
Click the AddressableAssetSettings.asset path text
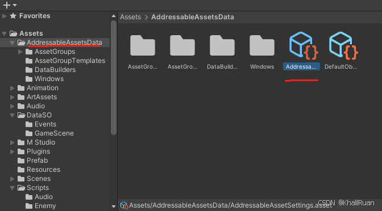coord(230,205)
